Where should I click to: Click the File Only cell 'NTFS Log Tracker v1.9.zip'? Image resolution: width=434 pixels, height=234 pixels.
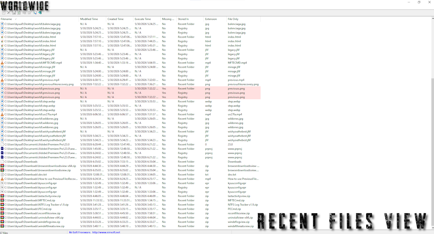[243, 205]
